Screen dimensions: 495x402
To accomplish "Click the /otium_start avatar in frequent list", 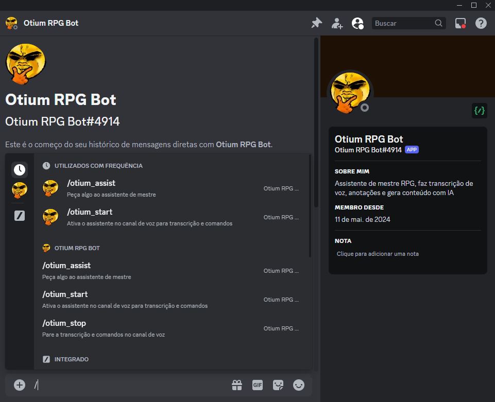I will (x=50, y=217).
